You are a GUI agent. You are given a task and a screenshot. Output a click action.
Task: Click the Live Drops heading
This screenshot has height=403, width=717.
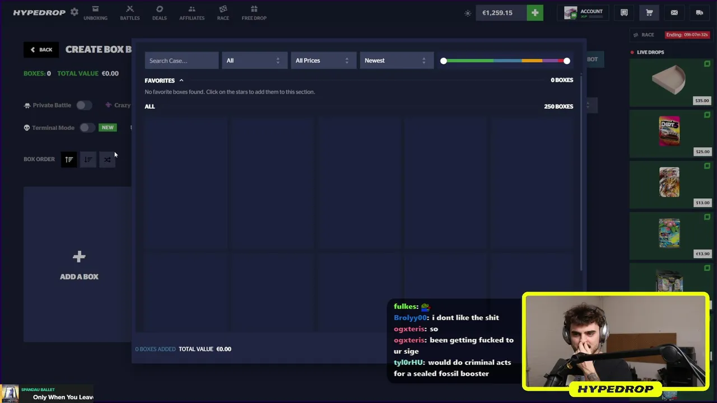click(x=650, y=52)
